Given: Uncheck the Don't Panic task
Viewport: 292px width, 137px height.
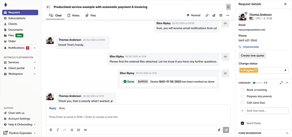Looking at the screenshot, I should pyautogui.click(x=242, y=123).
